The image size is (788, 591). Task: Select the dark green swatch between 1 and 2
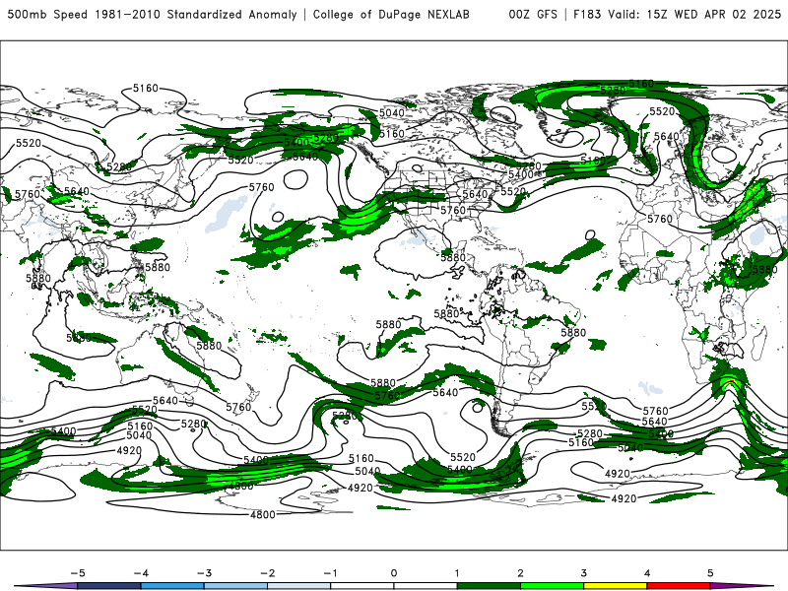click(x=489, y=586)
